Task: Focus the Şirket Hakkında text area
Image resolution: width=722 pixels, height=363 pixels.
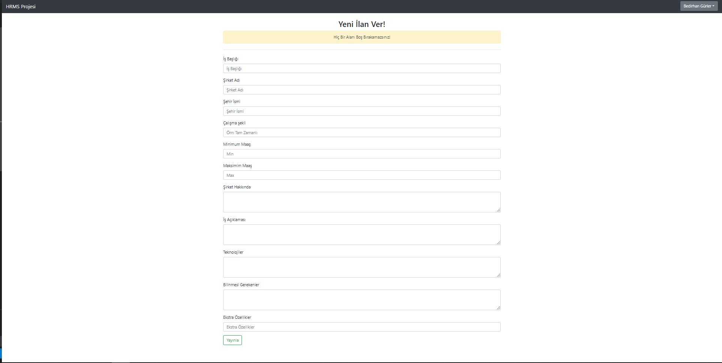Action: (x=361, y=202)
